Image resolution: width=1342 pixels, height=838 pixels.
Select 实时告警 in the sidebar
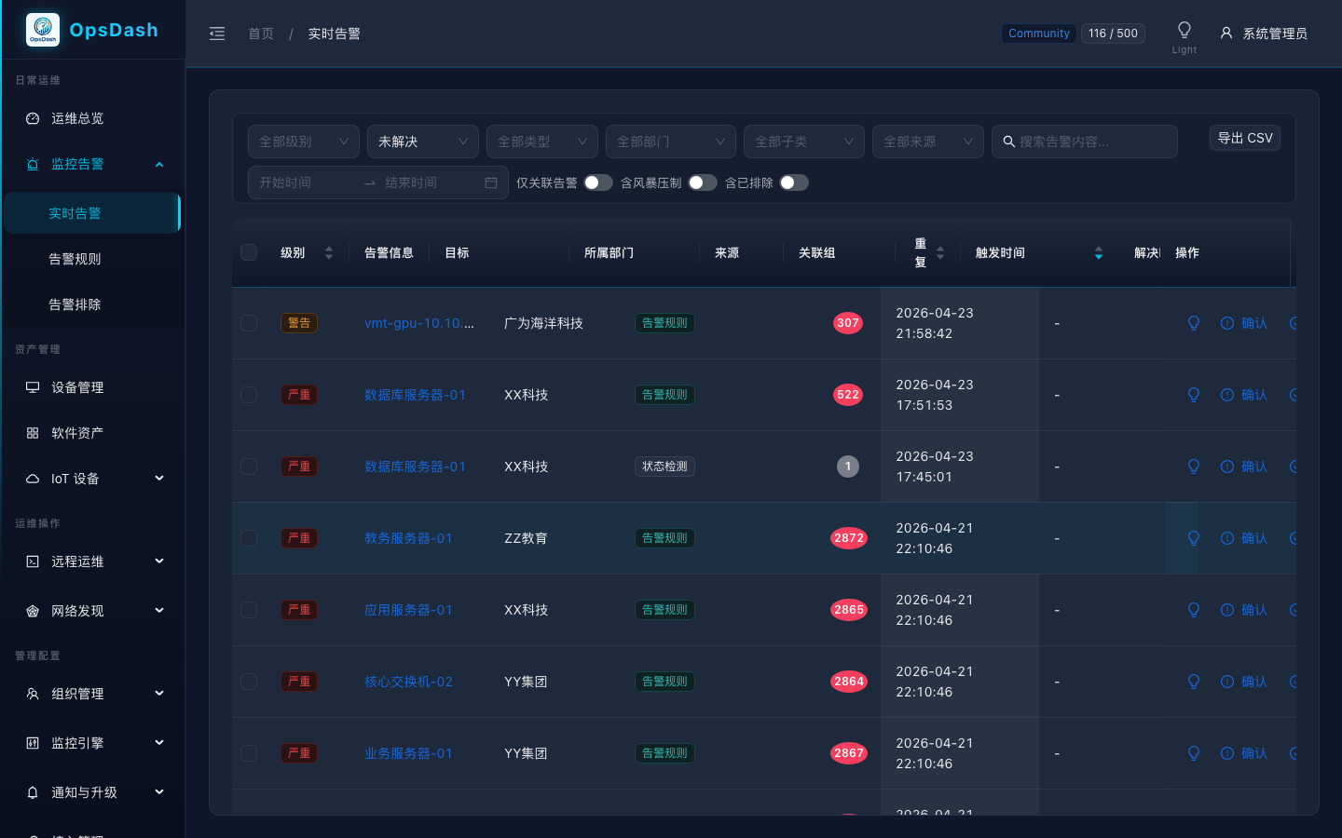tap(92, 213)
